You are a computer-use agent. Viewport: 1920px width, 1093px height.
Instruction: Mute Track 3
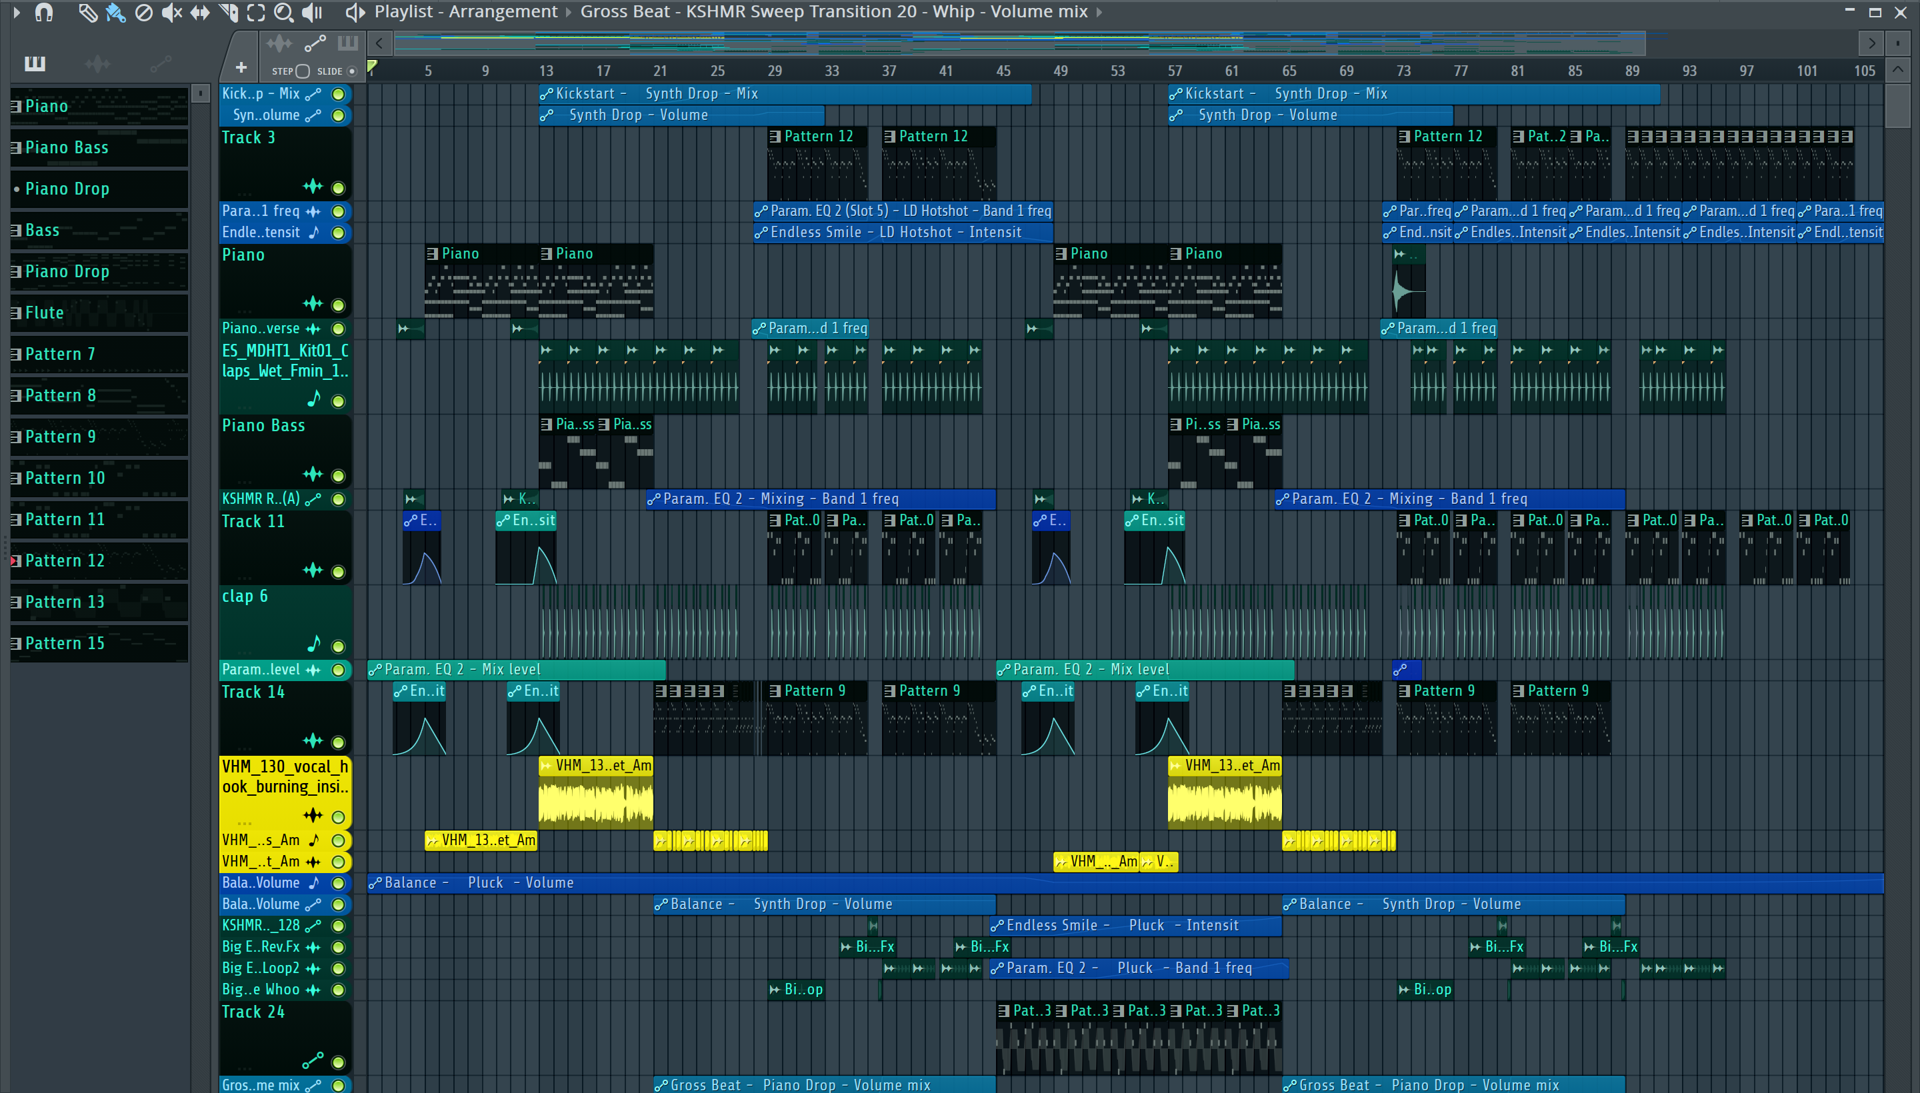point(338,188)
